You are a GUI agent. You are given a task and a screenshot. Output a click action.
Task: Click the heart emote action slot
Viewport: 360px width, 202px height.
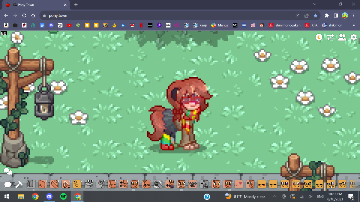coord(238,184)
